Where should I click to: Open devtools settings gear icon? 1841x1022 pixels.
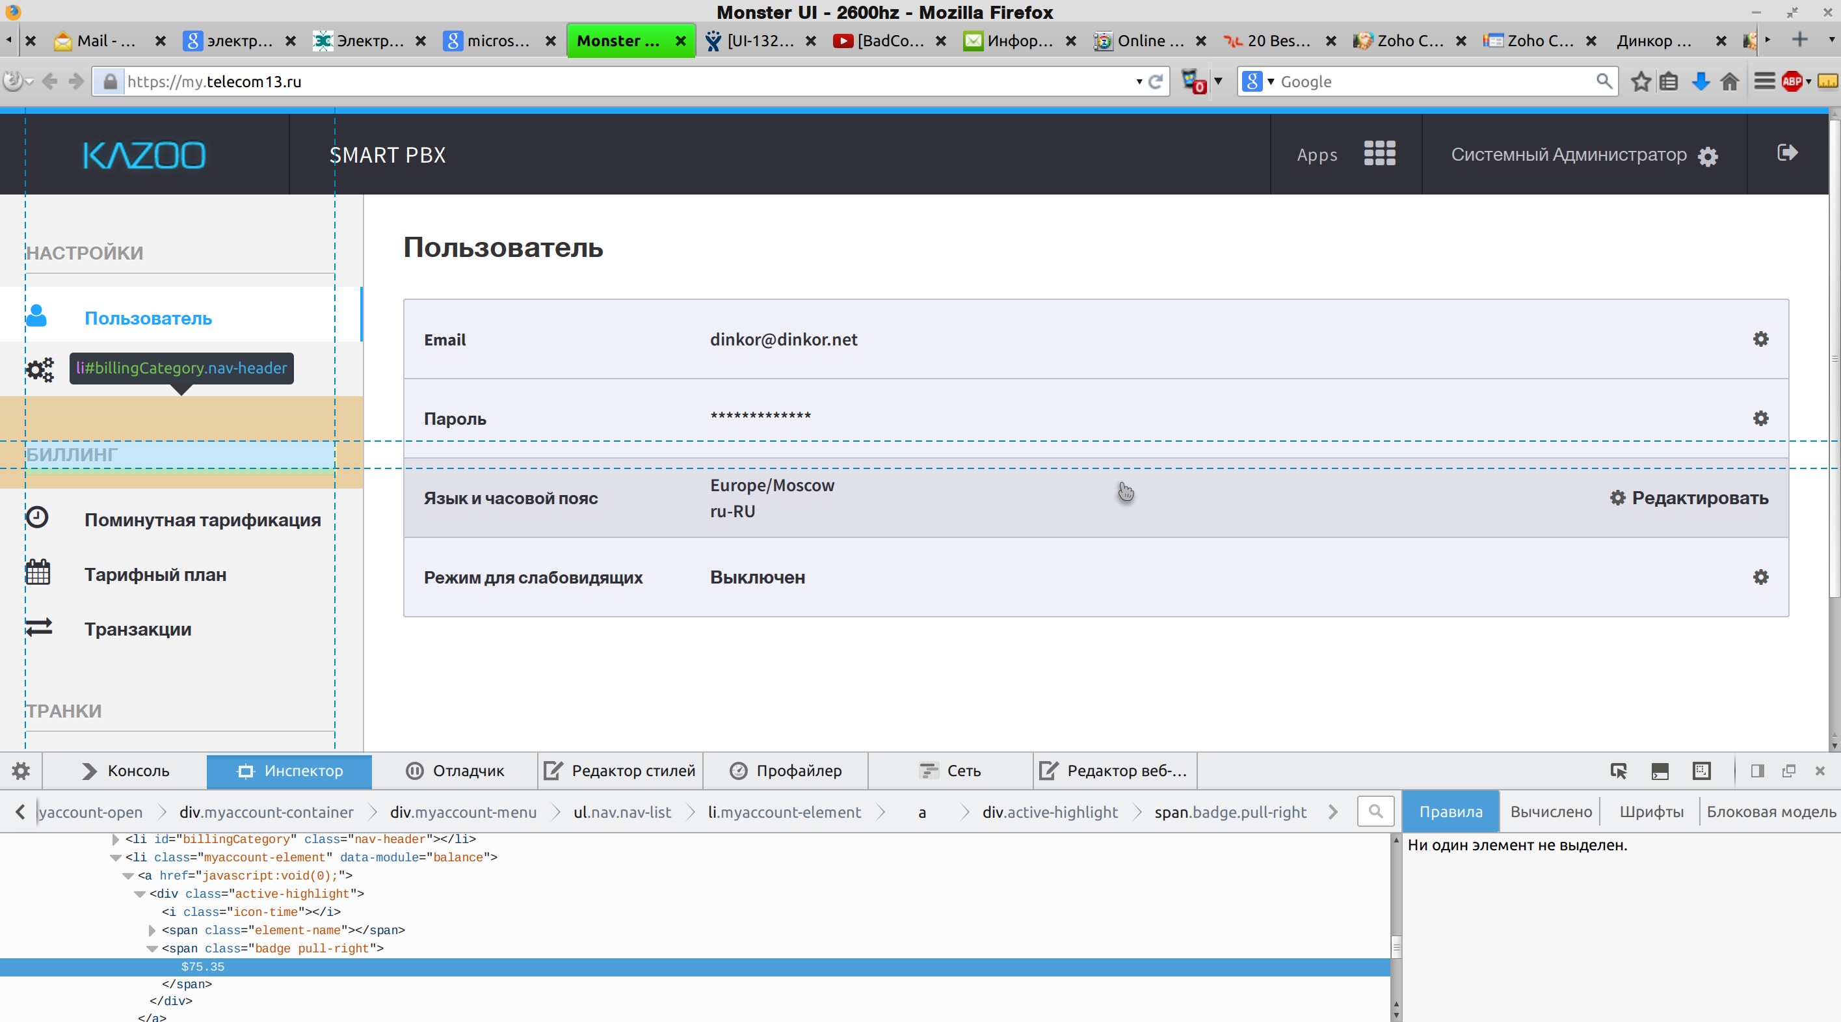pos(21,771)
